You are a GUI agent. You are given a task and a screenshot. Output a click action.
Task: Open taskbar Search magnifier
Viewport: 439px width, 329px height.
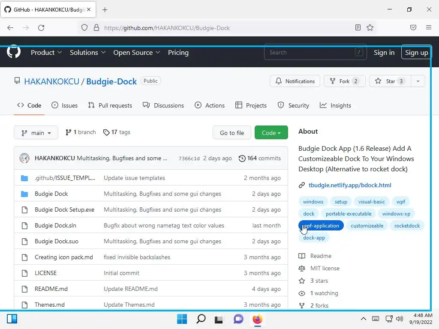tap(201, 319)
